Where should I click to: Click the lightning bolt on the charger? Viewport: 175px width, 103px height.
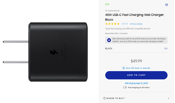(54, 52)
